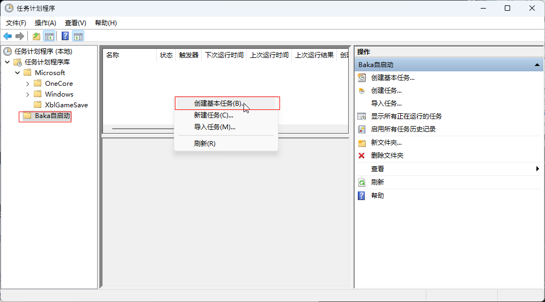Image resolution: width=545 pixels, height=302 pixels.
Task: Toggle the show/hide console tree toolbar icon
Action: [x=49, y=36]
